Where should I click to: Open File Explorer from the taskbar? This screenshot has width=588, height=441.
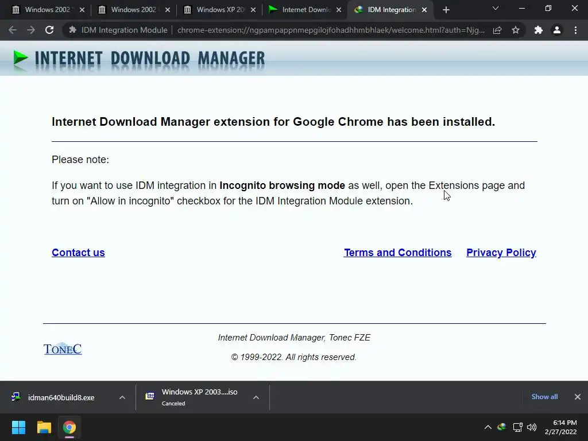tap(44, 427)
